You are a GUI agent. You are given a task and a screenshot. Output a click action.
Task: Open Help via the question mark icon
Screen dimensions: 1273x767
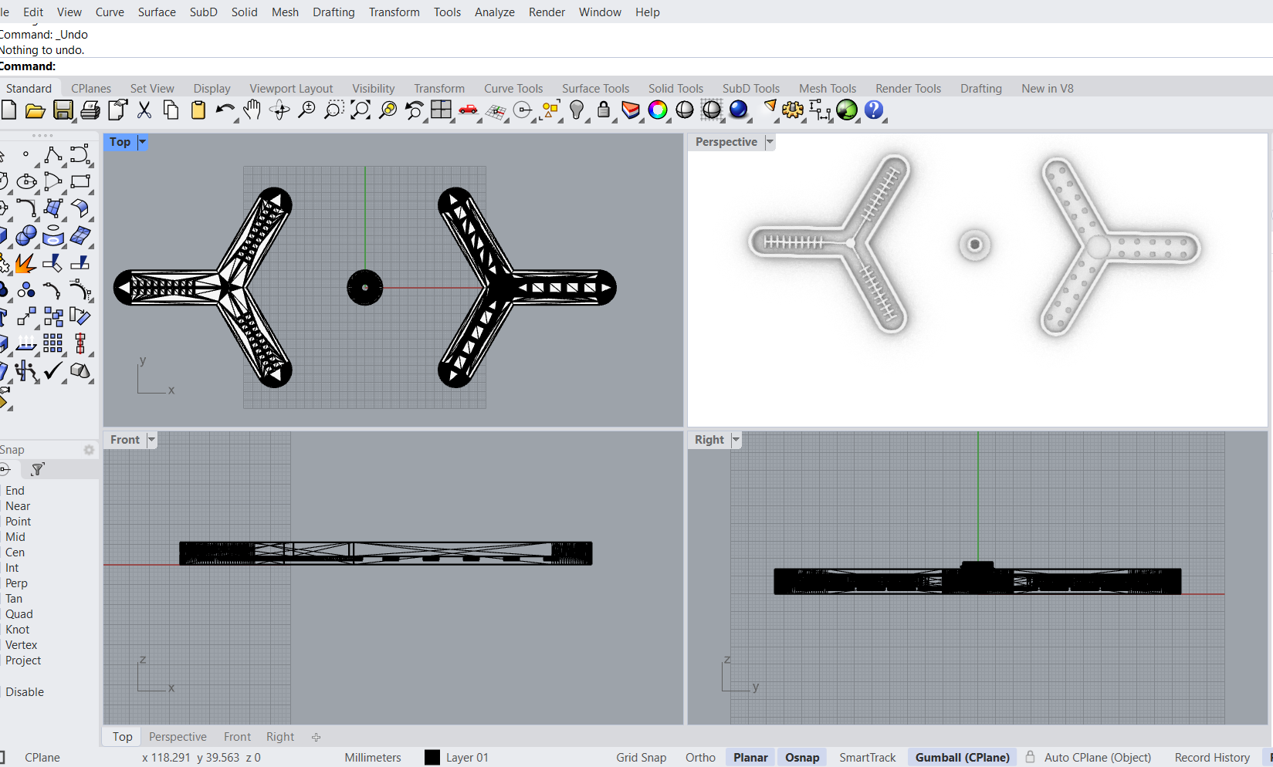coord(873,110)
